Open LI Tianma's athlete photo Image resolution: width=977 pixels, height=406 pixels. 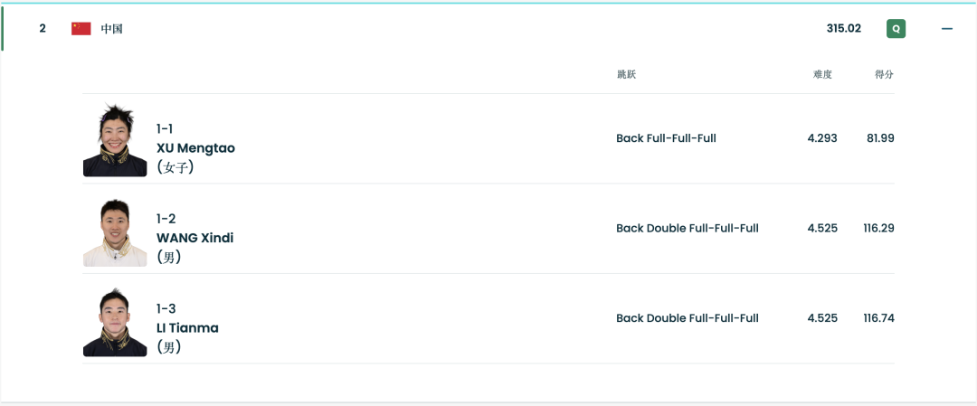(115, 322)
